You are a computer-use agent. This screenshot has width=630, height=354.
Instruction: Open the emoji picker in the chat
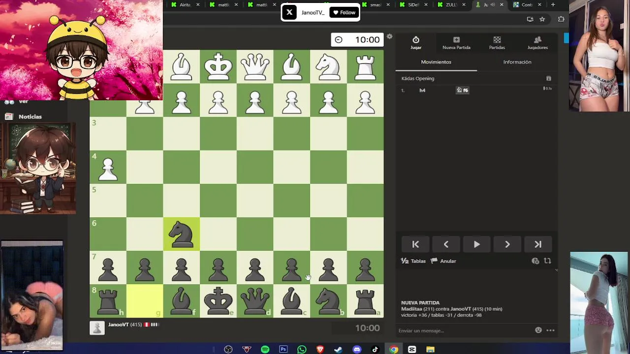click(x=538, y=330)
